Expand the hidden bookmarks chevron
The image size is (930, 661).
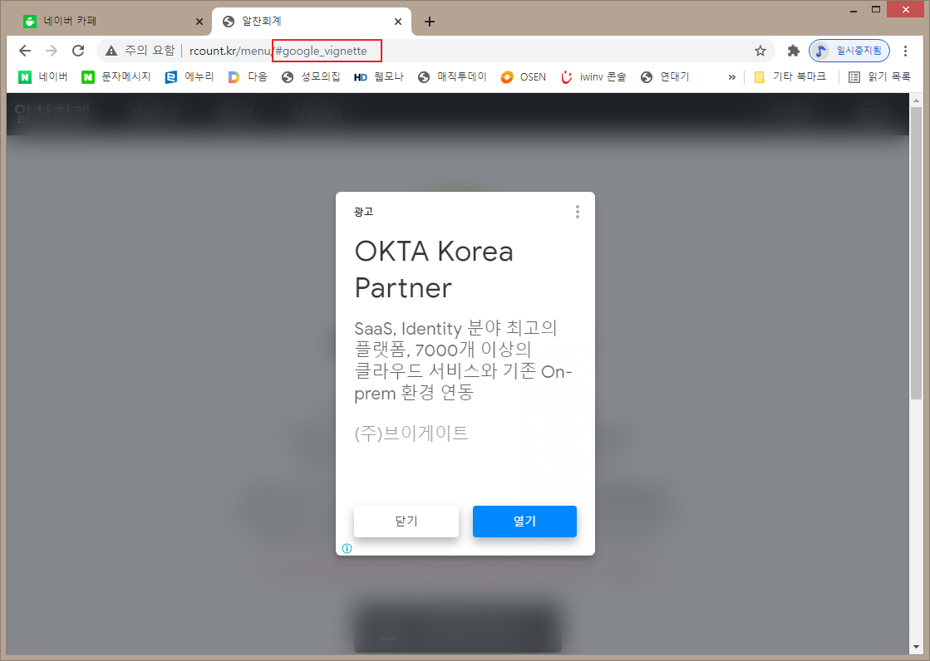coord(731,77)
